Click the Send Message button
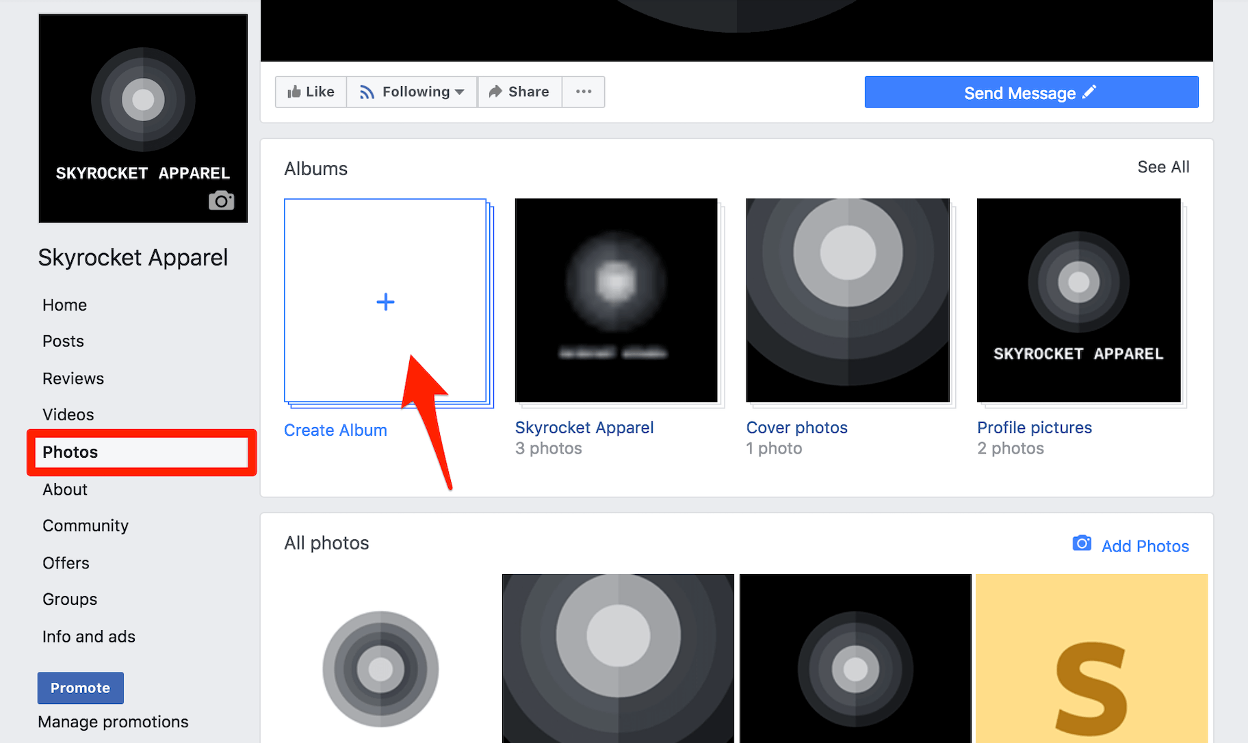 click(1031, 92)
